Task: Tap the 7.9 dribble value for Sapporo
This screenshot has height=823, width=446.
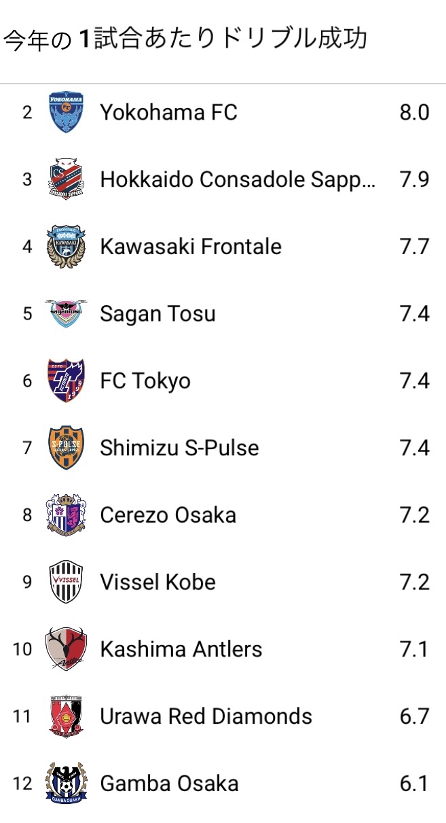Action: 414,179
